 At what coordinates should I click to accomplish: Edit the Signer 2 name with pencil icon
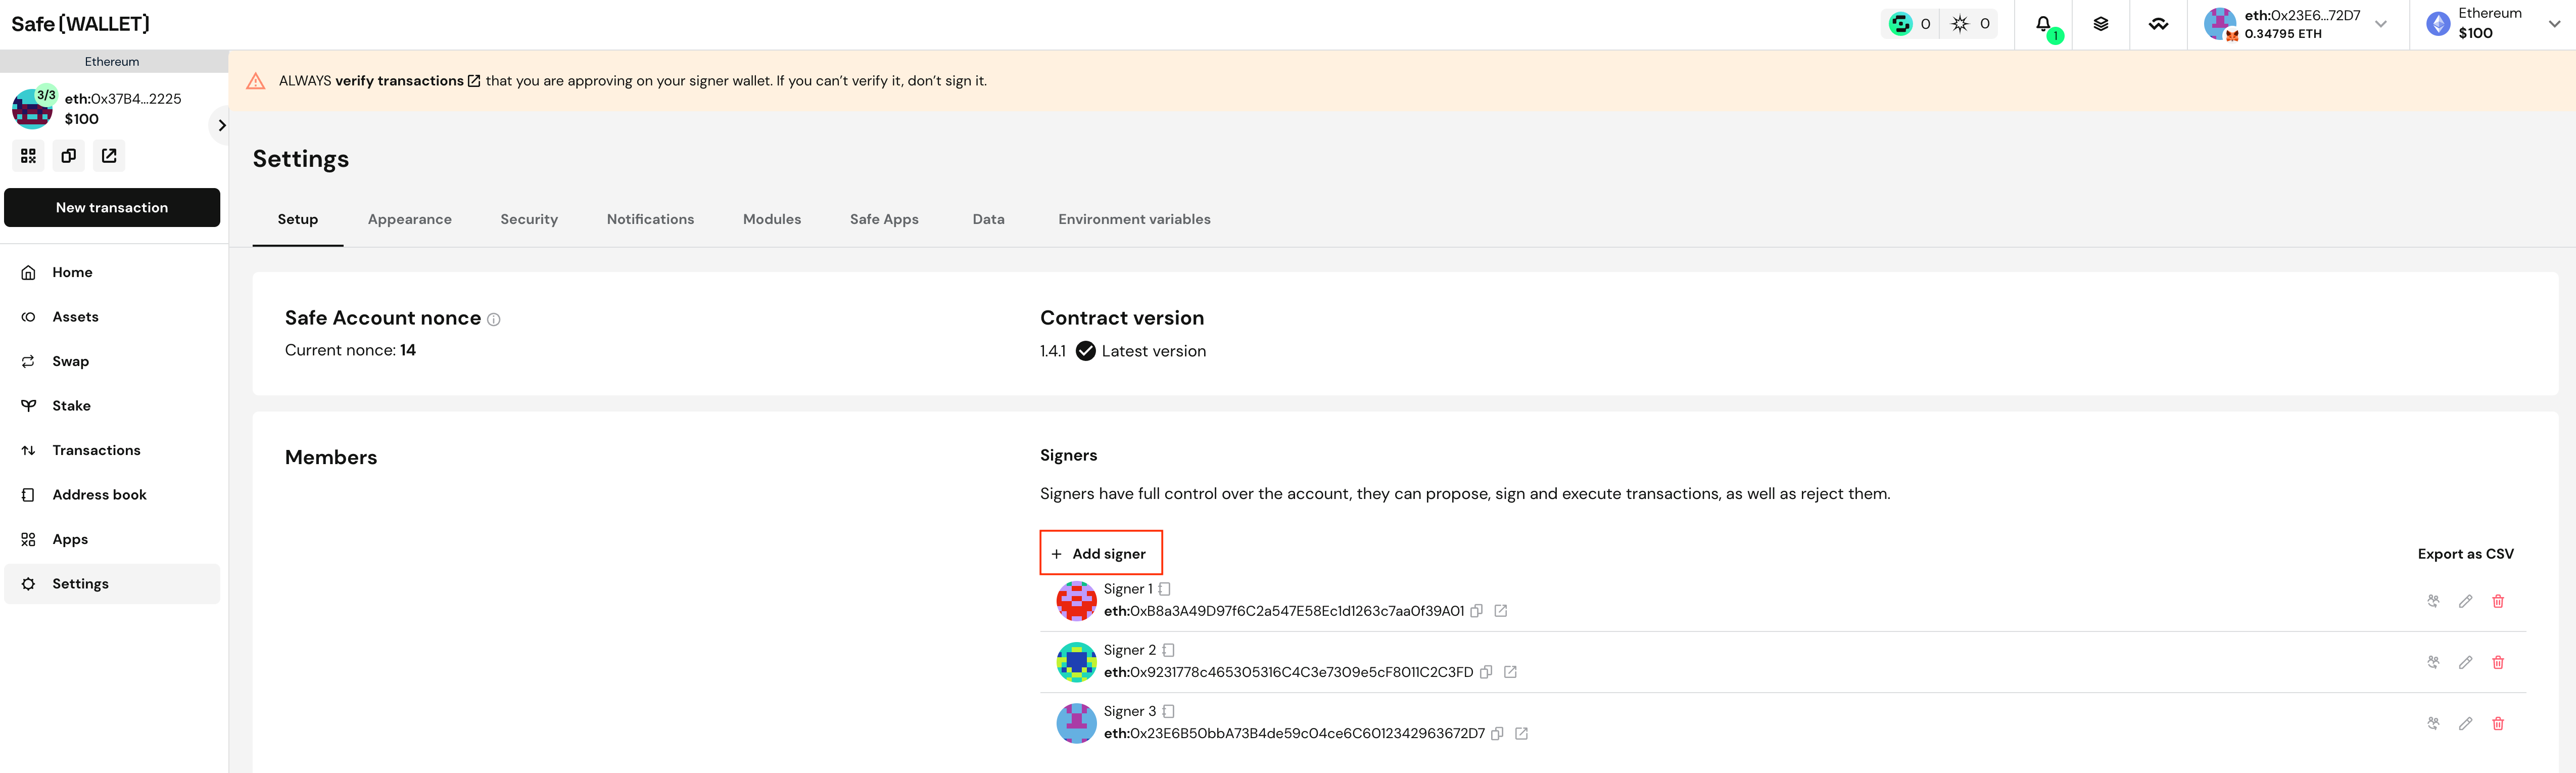[x=2465, y=662]
